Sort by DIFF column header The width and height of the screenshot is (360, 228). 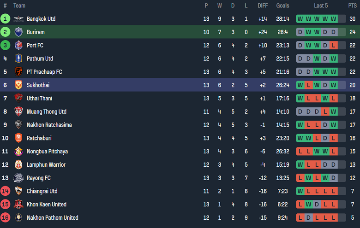262,6
